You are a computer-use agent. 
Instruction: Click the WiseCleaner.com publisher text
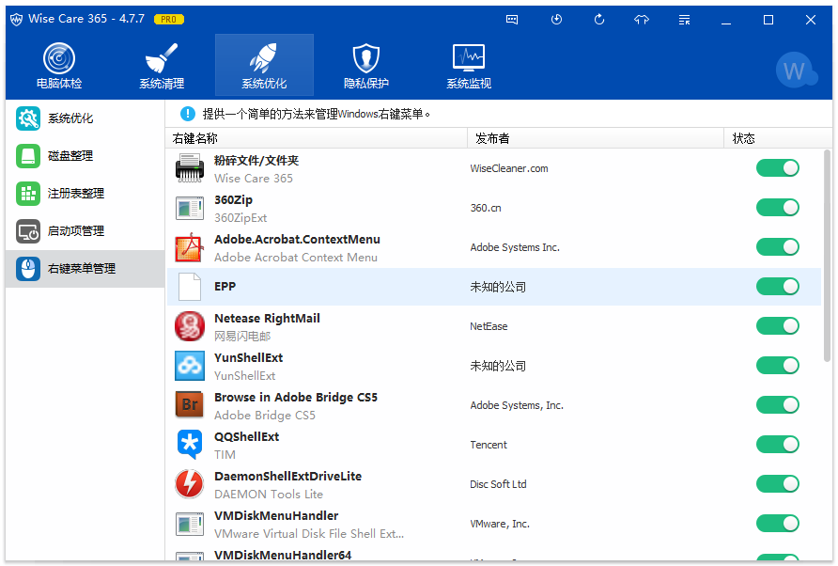[x=509, y=168]
